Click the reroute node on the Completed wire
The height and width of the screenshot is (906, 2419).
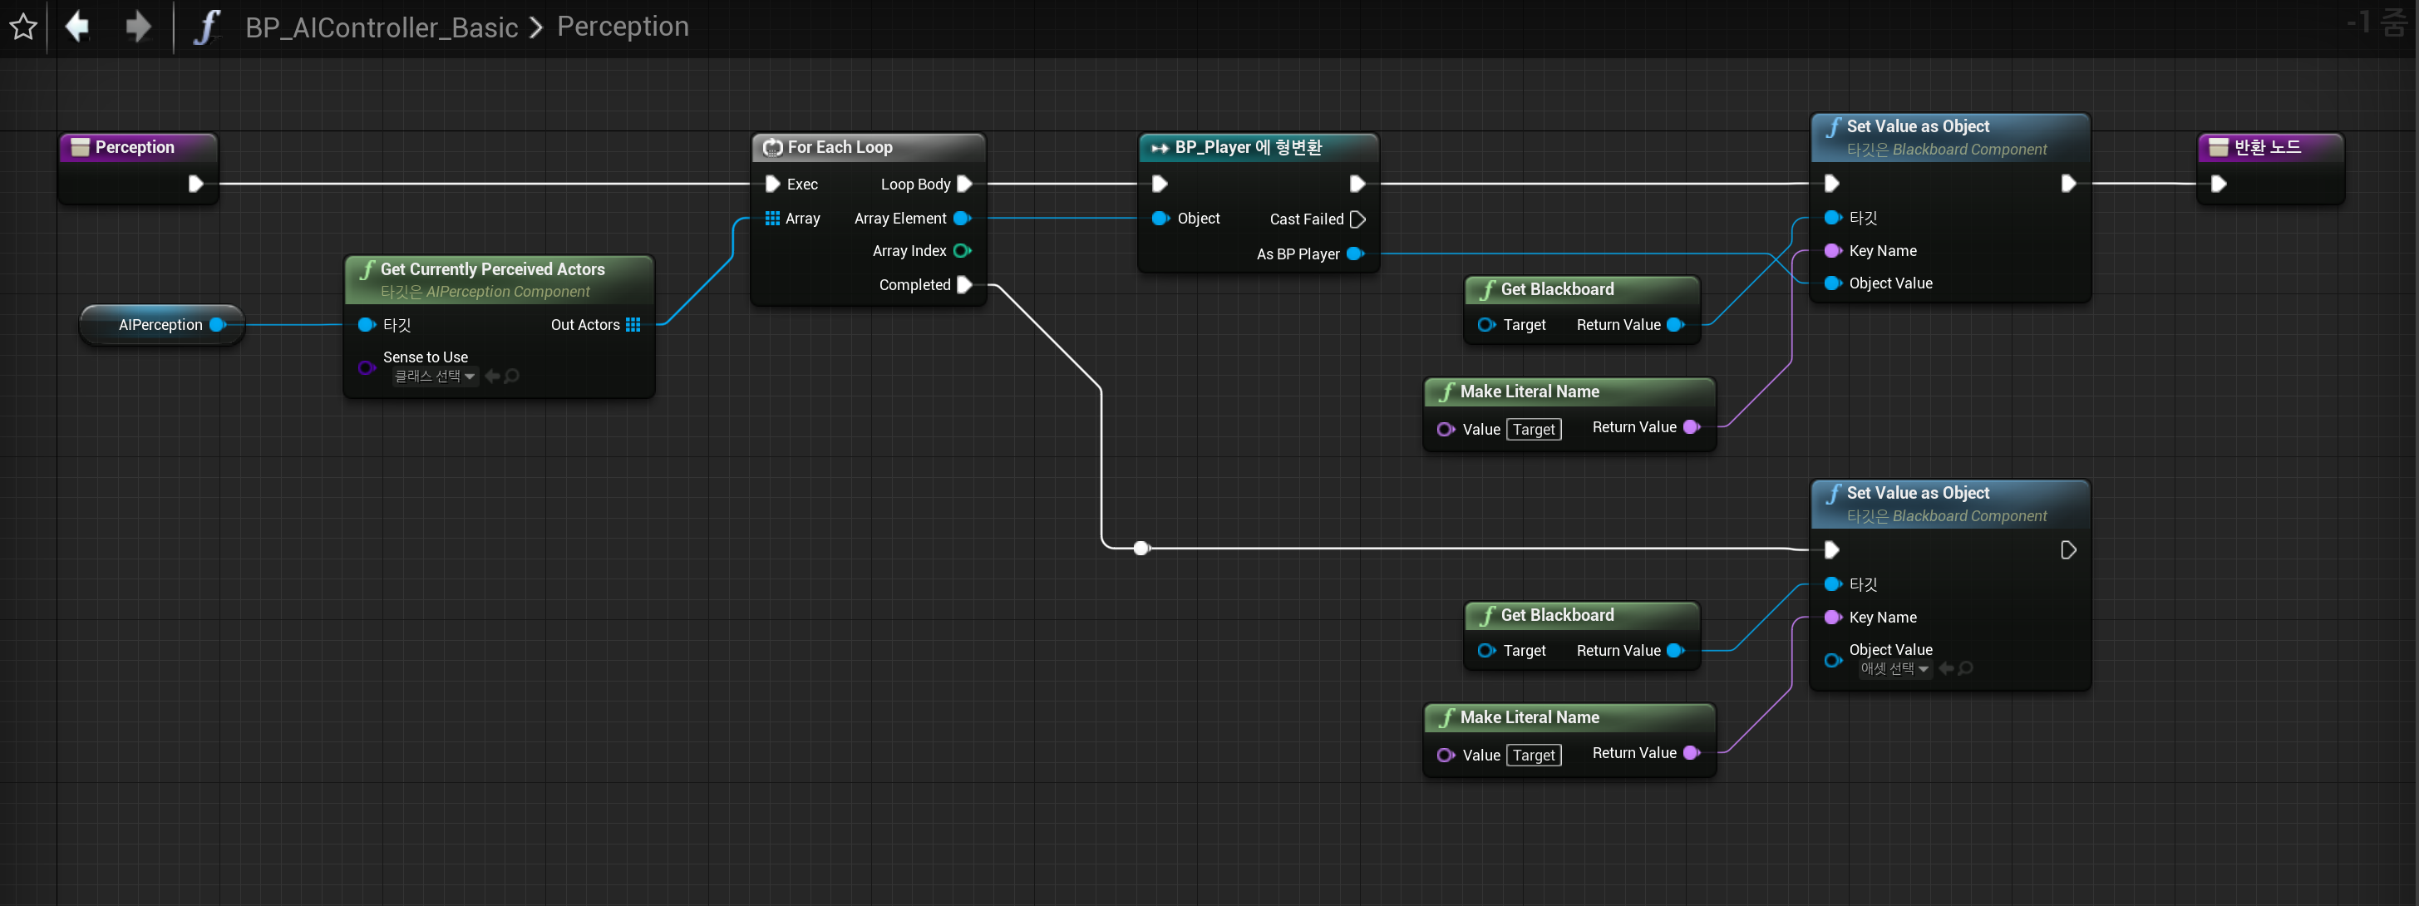click(x=1140, y=549)
